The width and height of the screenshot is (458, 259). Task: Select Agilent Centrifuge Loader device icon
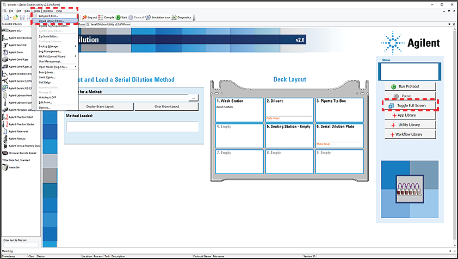(x=5, y=67)
